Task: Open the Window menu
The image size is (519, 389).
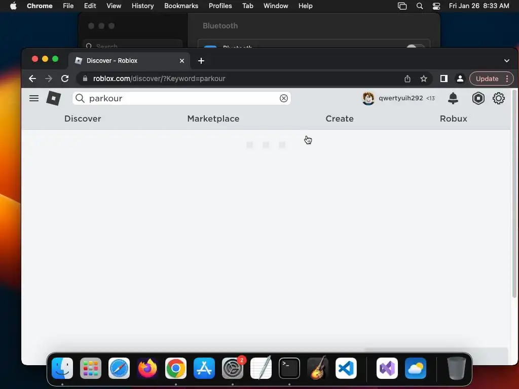Action: coord(276,6)
